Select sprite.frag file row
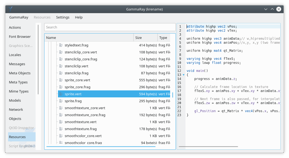Image resolution: width=289 pixels, height=158 pixels. [114, 101]
